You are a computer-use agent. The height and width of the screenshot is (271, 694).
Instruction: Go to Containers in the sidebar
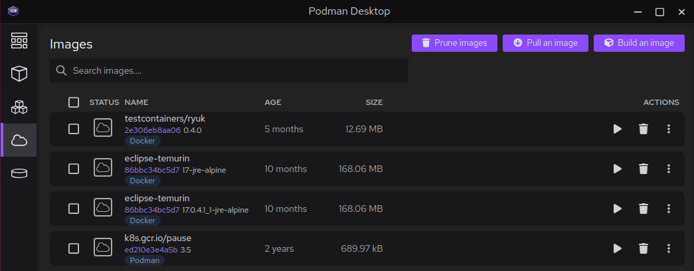(x=19, y=74)
